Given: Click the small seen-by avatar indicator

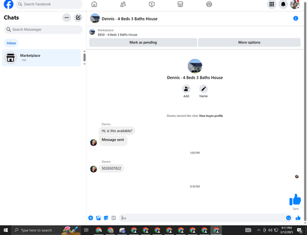Looking at the screenshot, I should (297, 176).
